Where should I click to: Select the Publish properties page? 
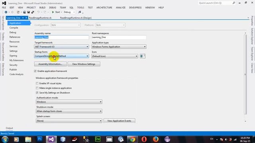click(13, 70)
